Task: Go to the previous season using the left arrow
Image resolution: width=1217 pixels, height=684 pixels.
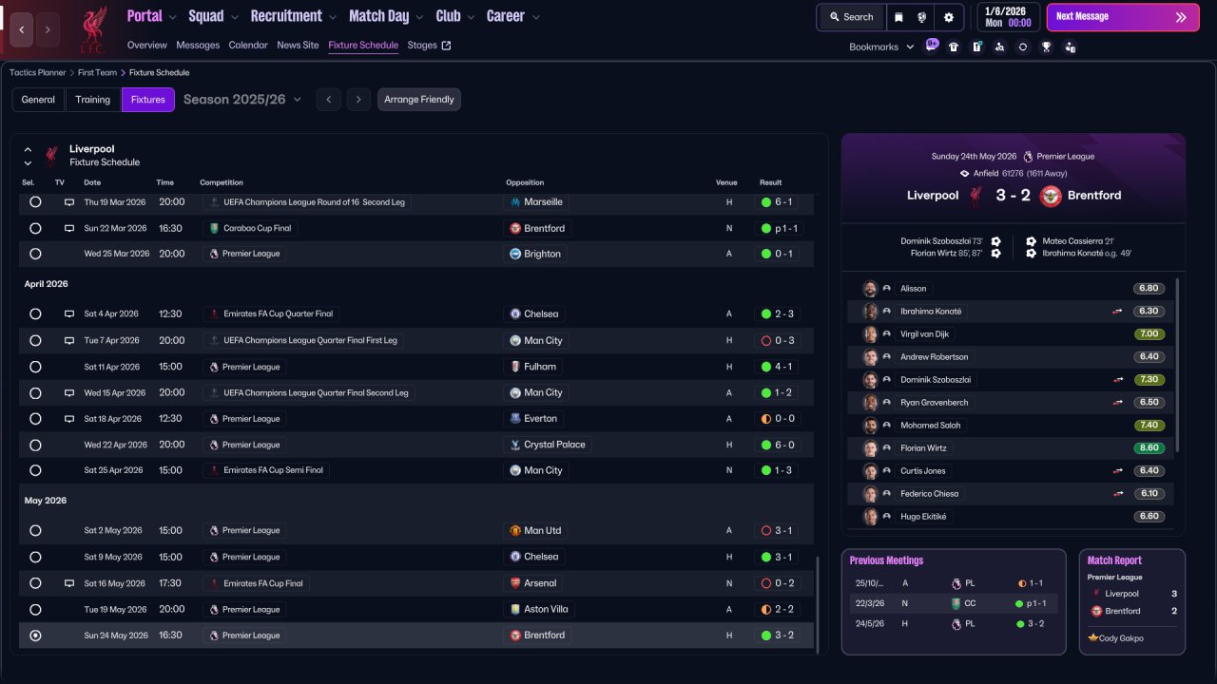Action: (329, 100)
